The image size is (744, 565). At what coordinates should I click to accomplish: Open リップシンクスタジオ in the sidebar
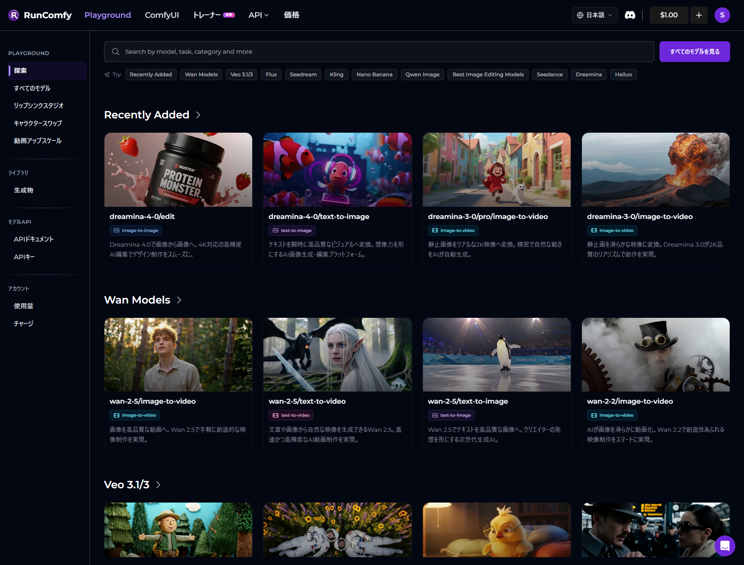39,106
